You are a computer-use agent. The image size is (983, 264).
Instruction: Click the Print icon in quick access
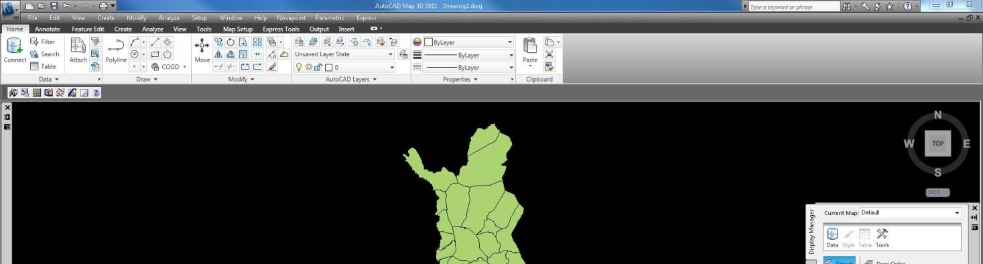click(x=103, y=6)
